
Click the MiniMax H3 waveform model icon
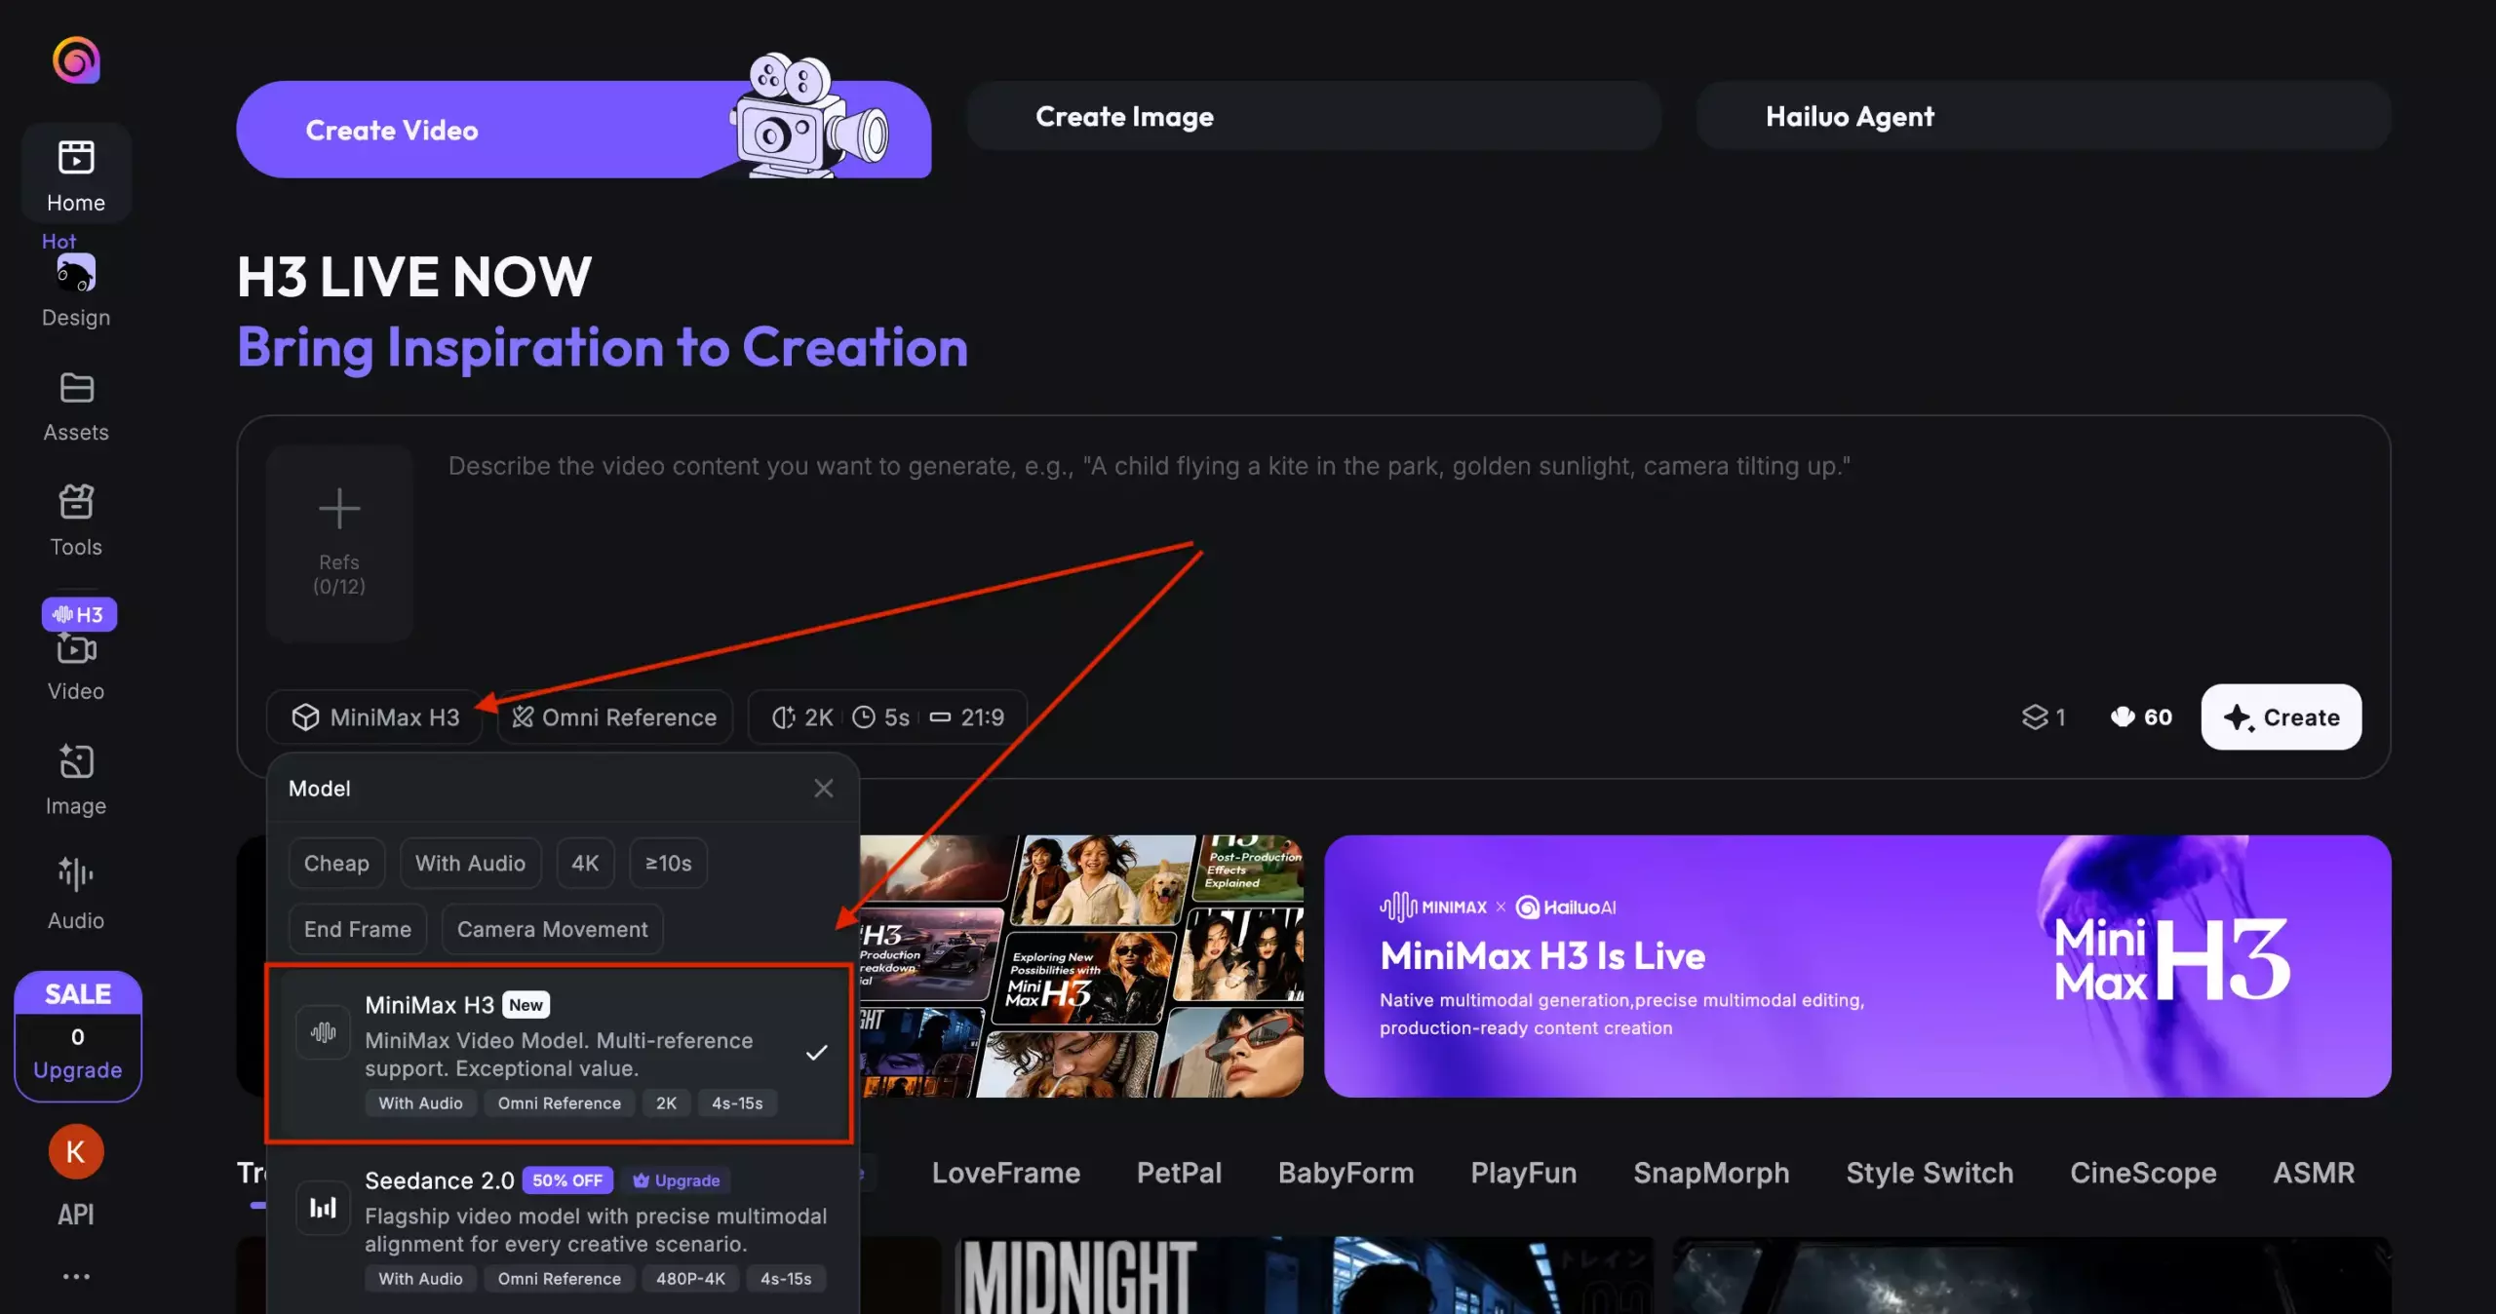pos(323,1032)
